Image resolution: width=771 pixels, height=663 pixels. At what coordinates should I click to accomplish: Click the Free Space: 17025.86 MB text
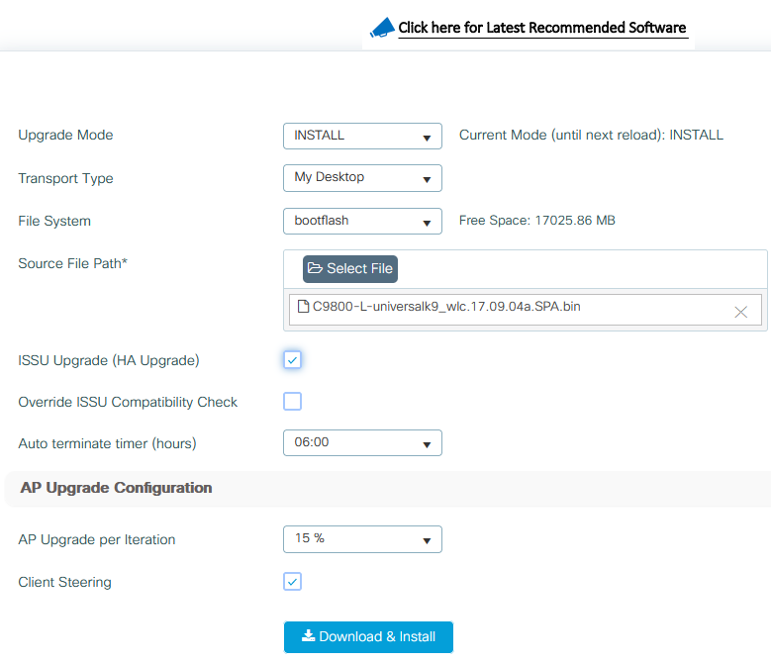537,221
